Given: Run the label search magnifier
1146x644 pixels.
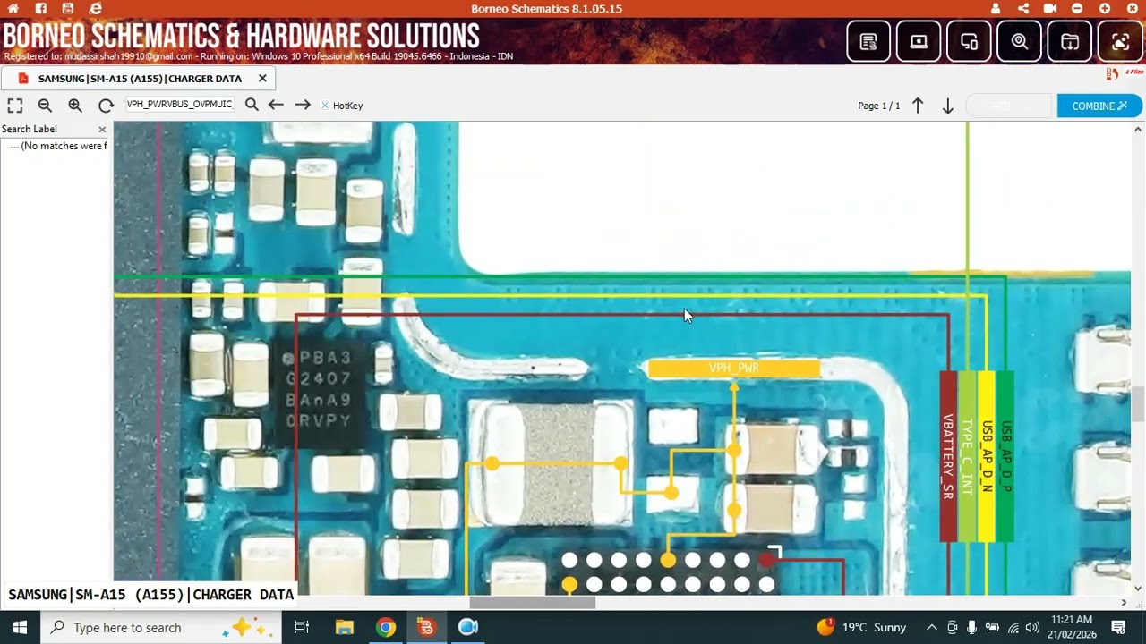Looking at the screenshot, I should click(252, 105).
